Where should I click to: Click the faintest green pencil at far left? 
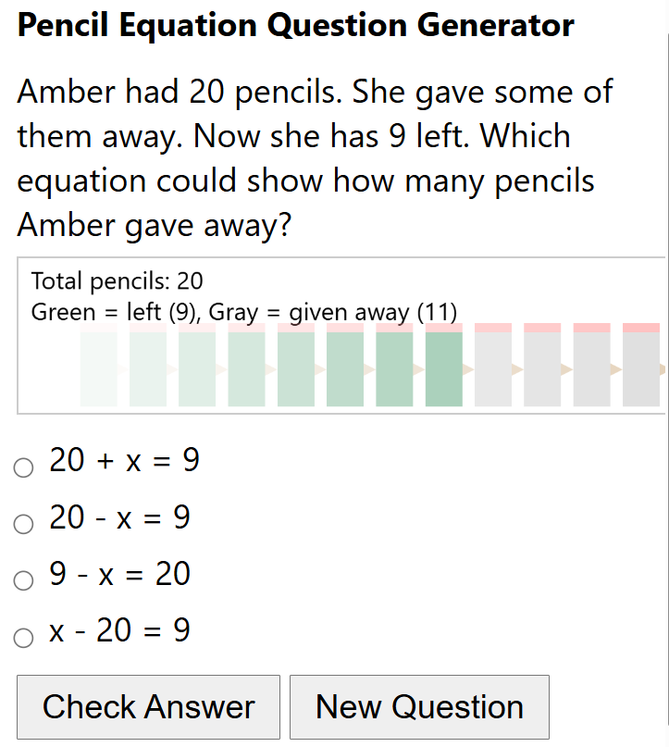pyautogui.click(x=99, y=368)
